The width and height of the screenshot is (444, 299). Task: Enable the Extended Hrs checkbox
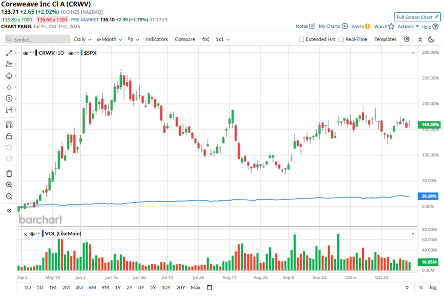(301, 40)
